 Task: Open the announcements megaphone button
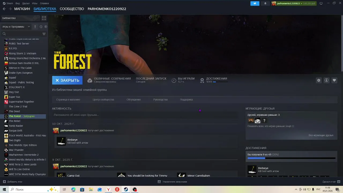[255, 3]
